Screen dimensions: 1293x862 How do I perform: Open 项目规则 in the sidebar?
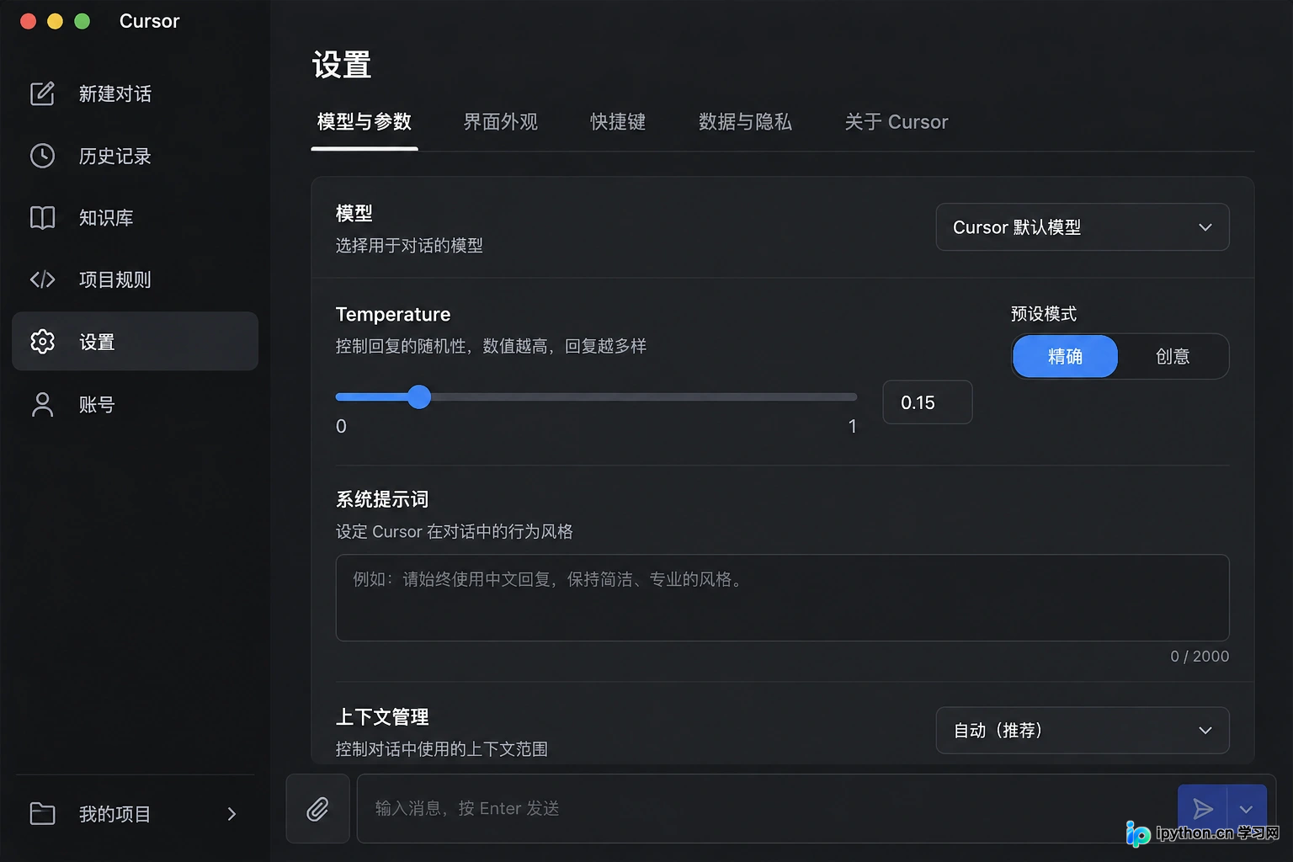click(135, 279)
